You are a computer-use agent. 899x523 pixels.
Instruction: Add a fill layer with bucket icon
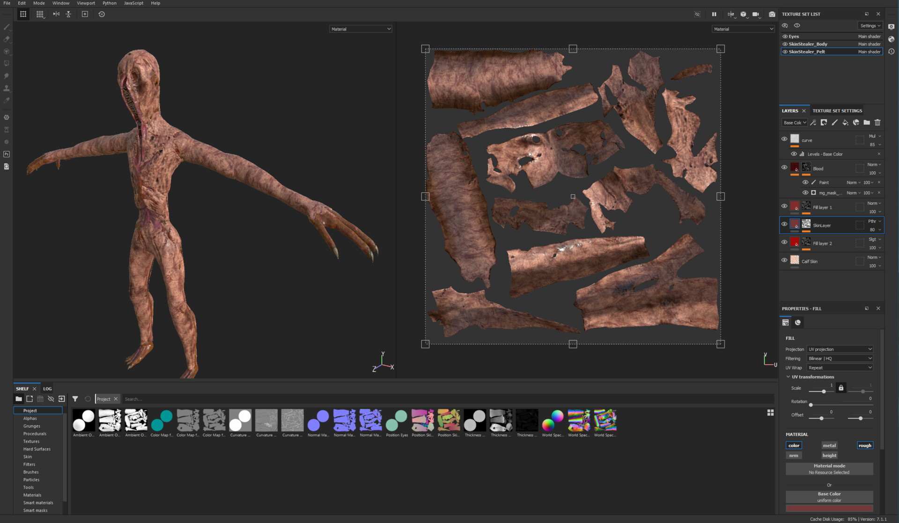pyautogui.click(x=845, y=123)
